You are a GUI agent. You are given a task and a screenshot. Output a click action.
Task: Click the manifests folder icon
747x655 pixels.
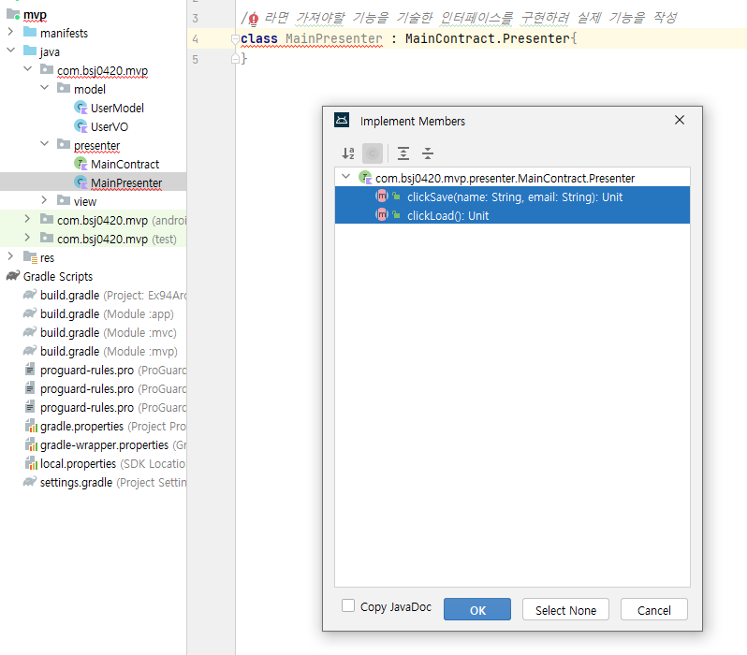click(x=30, y=32)
